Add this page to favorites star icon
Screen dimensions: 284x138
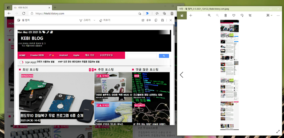pyautogui.click(x=140, y=13)
